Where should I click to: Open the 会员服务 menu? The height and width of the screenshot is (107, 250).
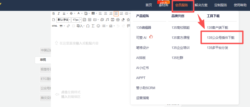(x=181, y=5)
